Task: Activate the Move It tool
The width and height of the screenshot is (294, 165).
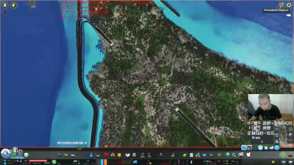Action: point(283,155)
